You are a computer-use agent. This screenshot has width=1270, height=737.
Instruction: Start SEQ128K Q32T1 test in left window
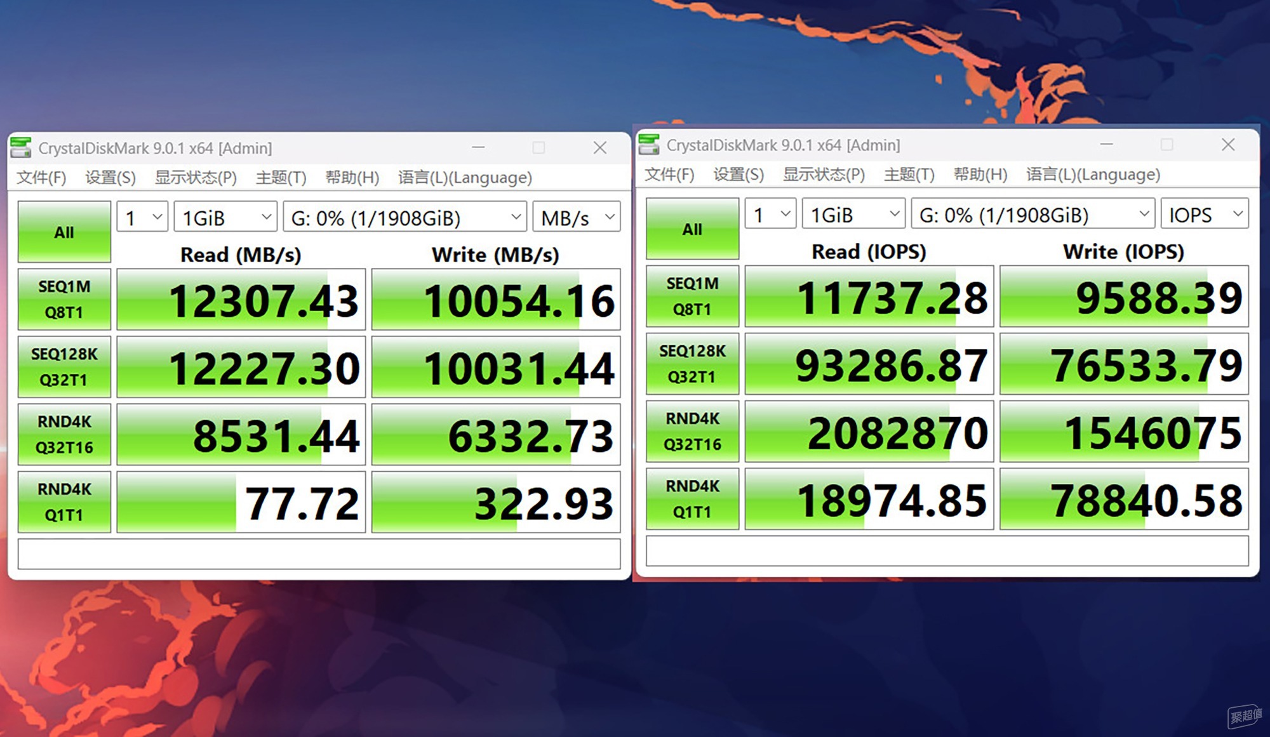[64, 367]
